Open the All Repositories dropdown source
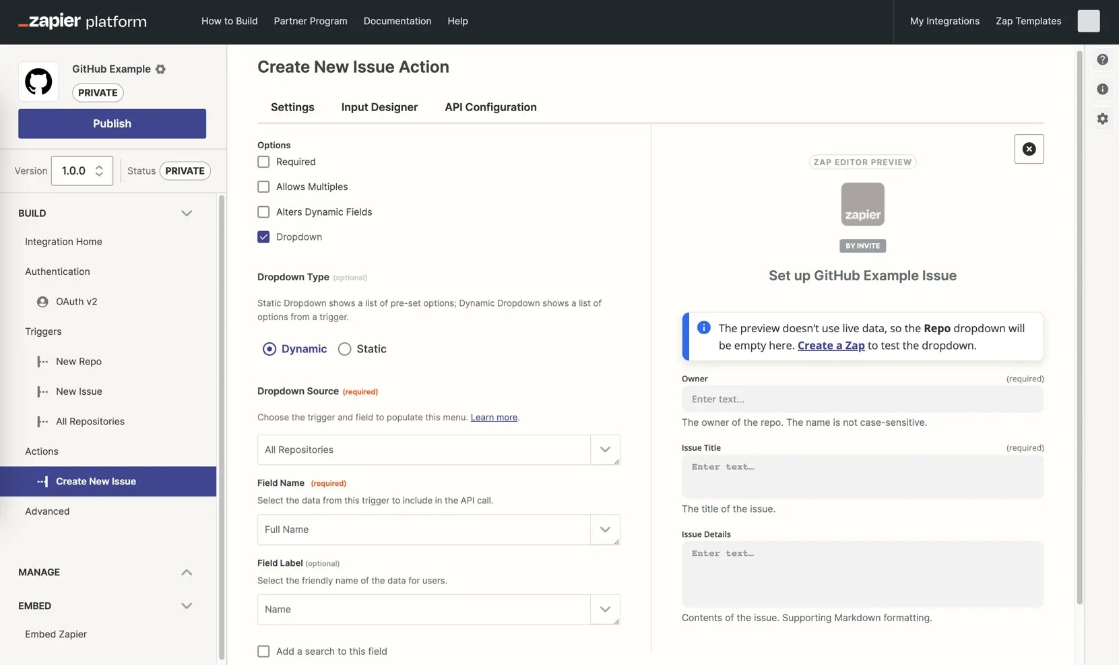 click(x=439, y=450)
